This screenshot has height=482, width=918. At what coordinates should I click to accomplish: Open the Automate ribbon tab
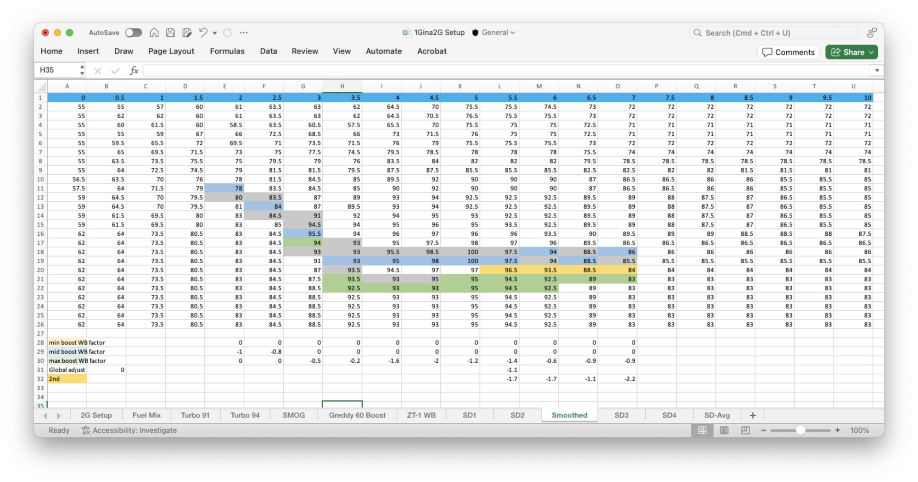384,51
